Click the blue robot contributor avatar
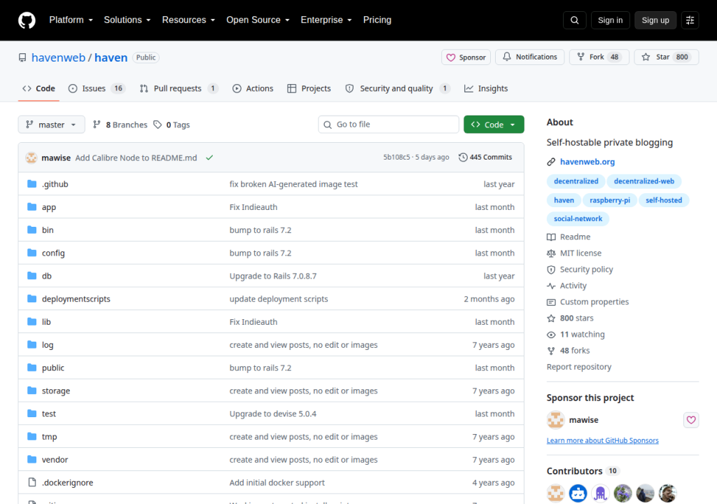The height and width of the screenshot is (504, 717). coord(578,493)
